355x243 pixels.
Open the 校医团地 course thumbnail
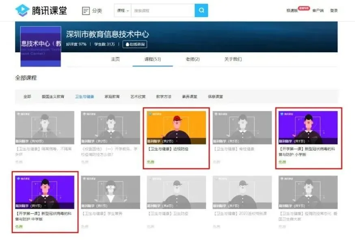point(110,127)
